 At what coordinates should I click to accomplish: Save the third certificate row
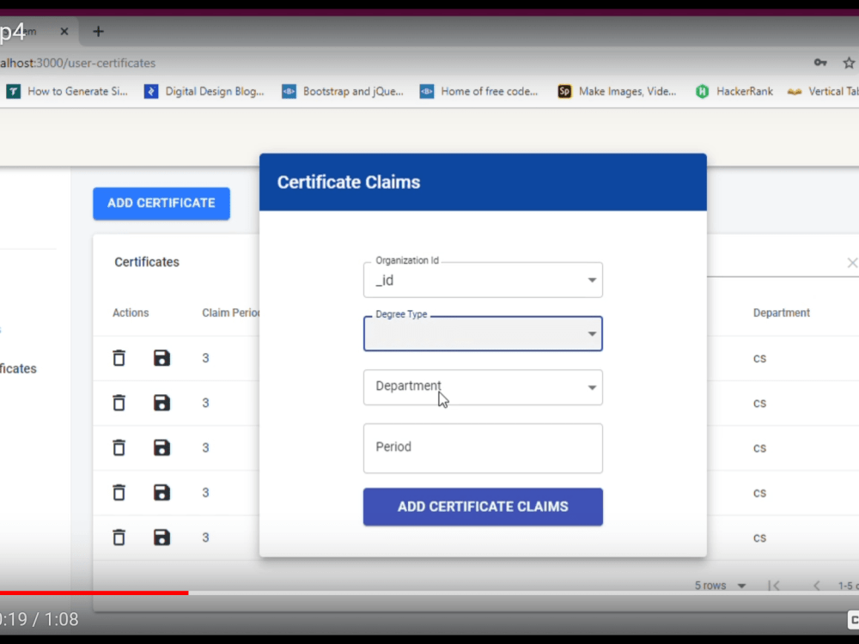(x=161, y=448)
